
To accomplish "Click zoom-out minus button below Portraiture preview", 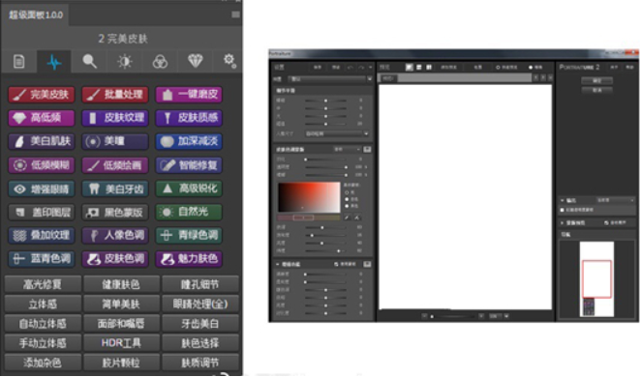I will (424, 316).
